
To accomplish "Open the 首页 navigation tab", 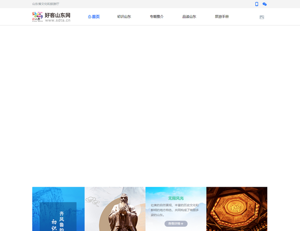I will 96,17.
